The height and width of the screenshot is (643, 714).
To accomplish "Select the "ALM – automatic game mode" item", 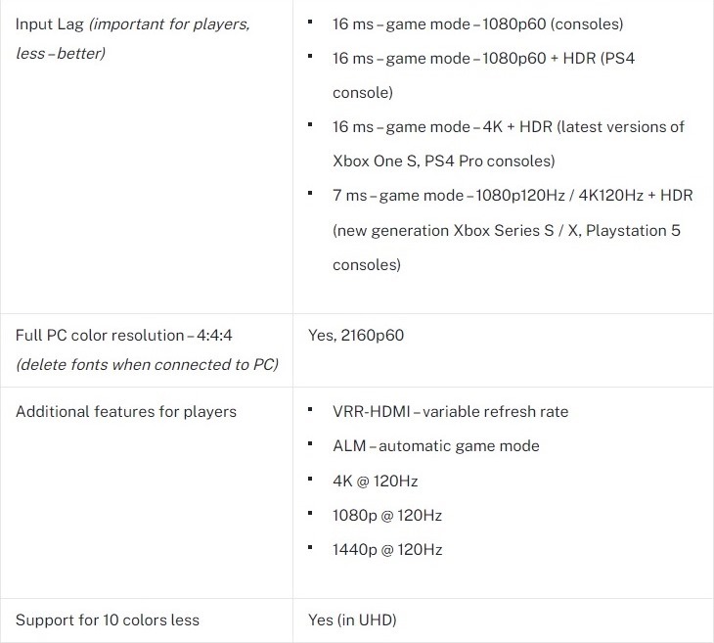I will tap(437, 446).
